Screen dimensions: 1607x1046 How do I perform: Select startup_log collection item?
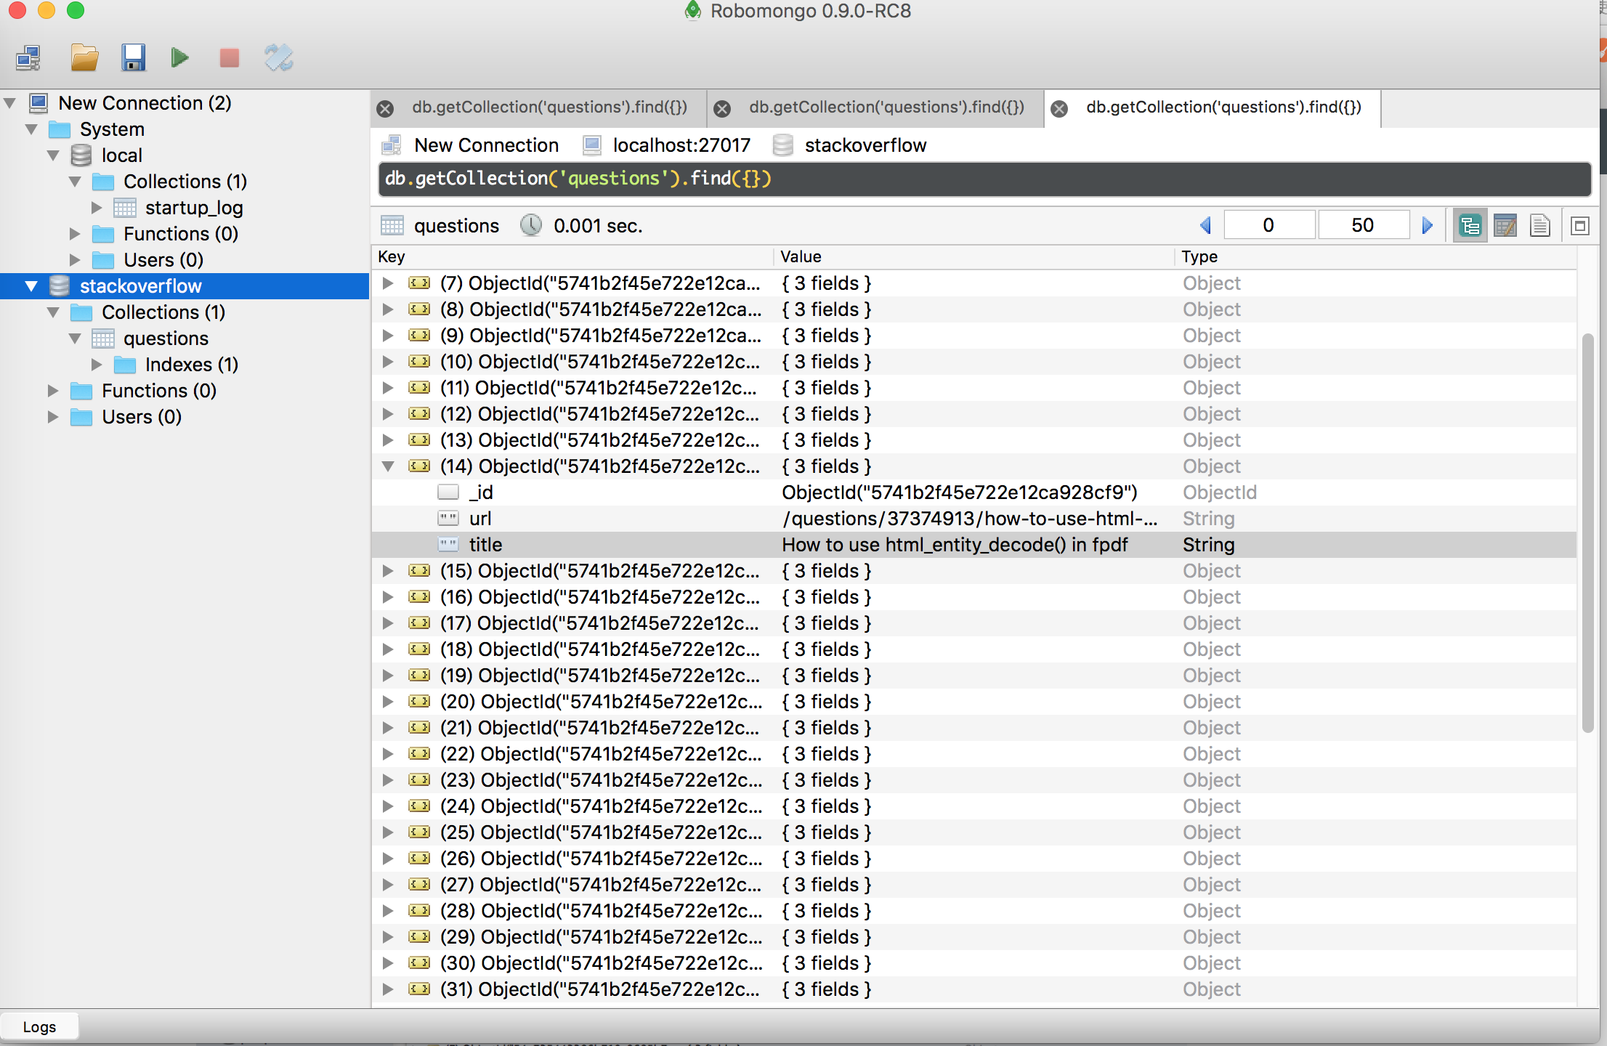[194, 208]
